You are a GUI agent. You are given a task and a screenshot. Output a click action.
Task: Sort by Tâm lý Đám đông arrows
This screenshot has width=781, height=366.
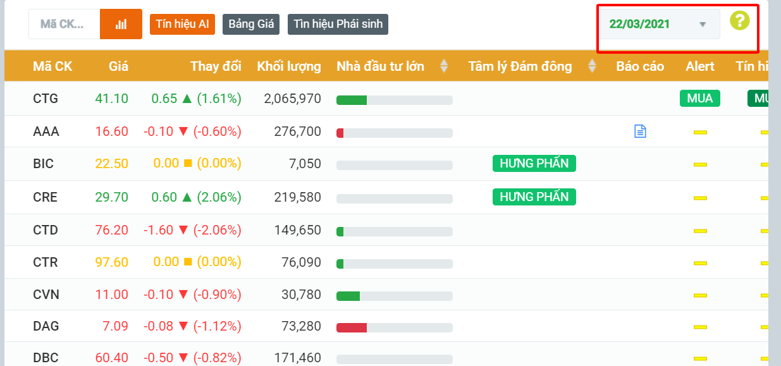tap(592, 66)
